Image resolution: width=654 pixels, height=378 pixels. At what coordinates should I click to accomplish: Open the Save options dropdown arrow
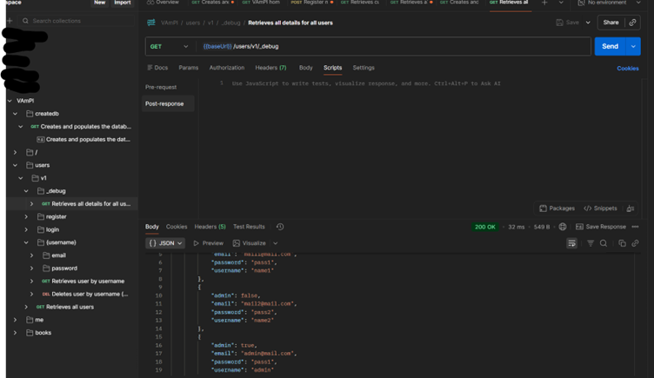tap(588, 23)
